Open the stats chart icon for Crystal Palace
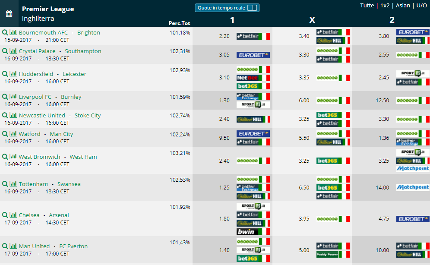 coord(13,51)
